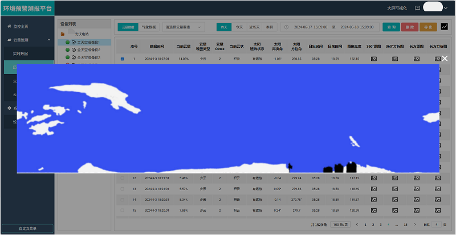Open the 100条/页 page size dropdown
456x235 pixels.
[340, 225]
